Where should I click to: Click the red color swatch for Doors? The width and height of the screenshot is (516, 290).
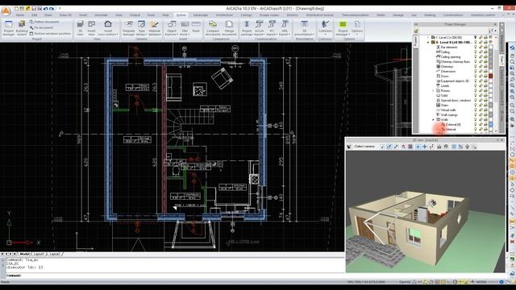tap(491, 76)
